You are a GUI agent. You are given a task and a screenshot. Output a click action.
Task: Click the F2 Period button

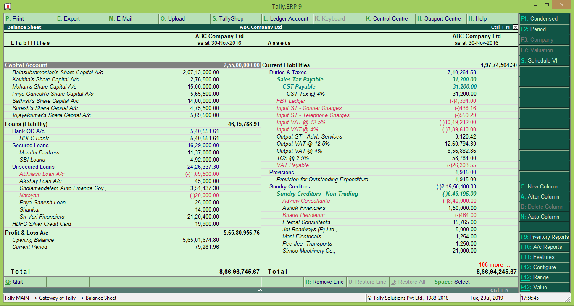(544, 29)
